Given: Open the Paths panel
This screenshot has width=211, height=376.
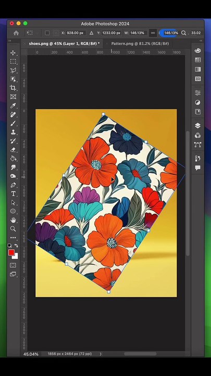Looking at the screenshot, I should pos(197,145).
